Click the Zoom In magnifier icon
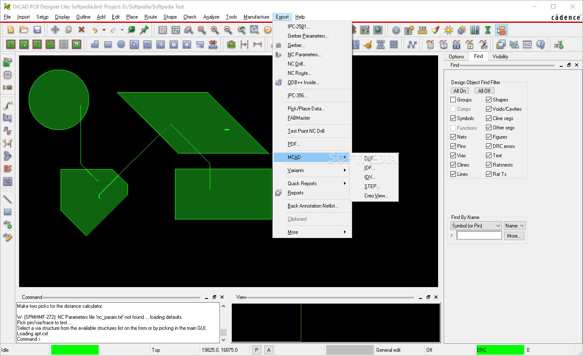The image size is (583, 356). click(215, 30)
